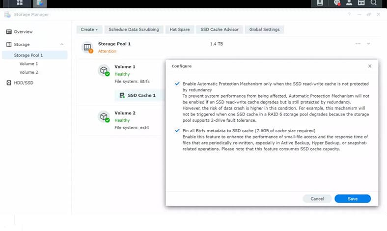Click Schedule Data Scrubbing button
The width and height of the screenshot is (387, 231).
point(134,29)
